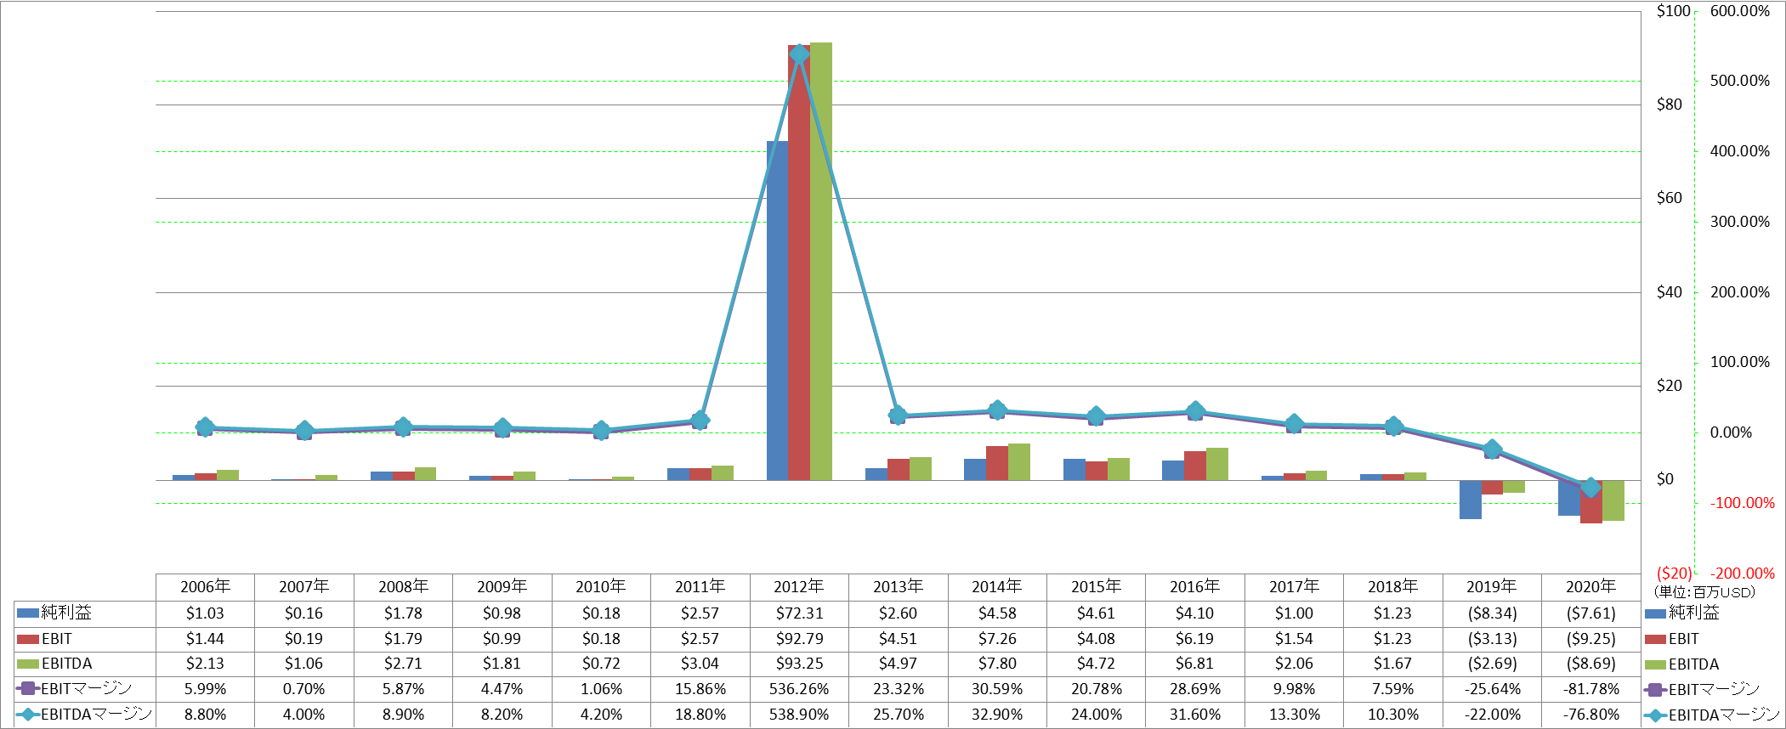Select the negative blue 2019年 純利益 bar
1786x729 pixels.
coord(1471,500)
